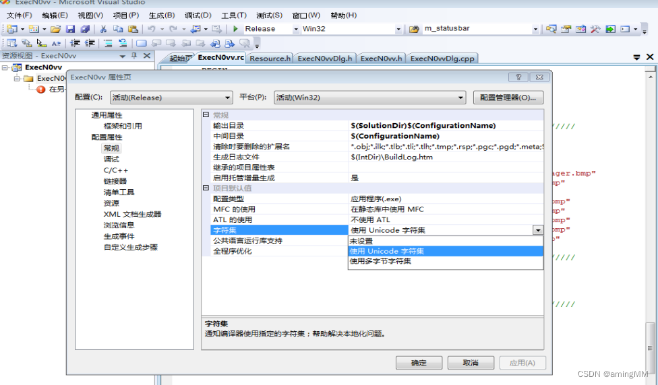Click the Redo arrow icon

pos(173,29)
